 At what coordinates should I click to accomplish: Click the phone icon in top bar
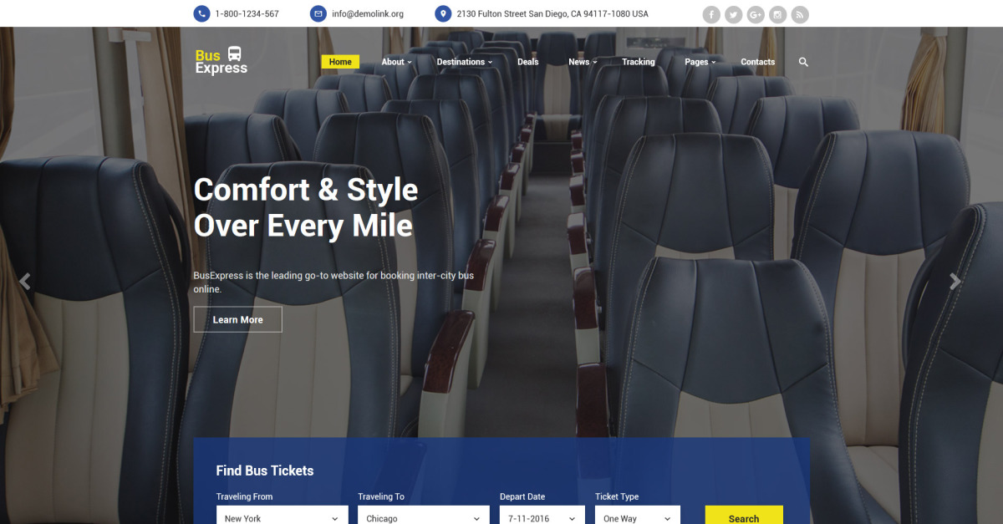[201, 14]
